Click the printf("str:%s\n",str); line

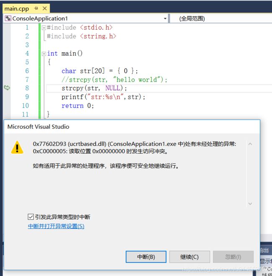[x=103, y=97]
